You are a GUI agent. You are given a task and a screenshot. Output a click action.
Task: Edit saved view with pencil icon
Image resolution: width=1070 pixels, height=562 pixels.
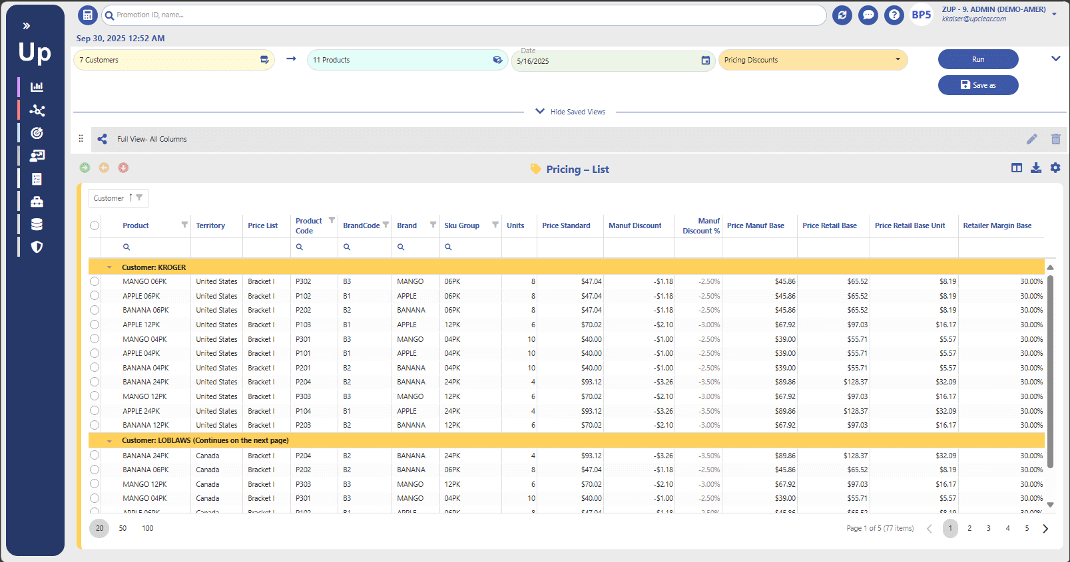click(x=1032, y=139)
